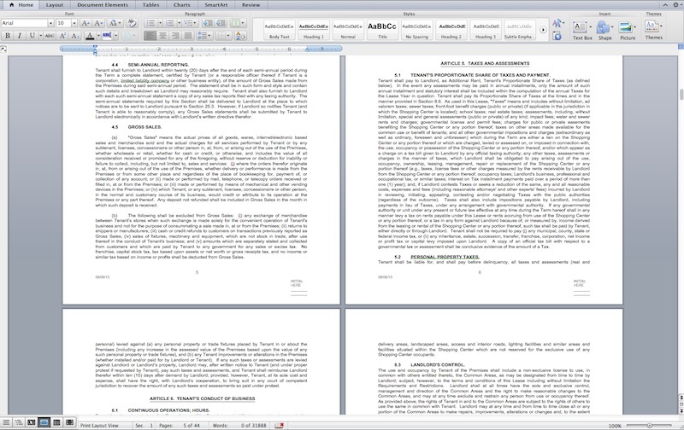Switch to the SmartArt tab
The image size is (684, 430).
tap(216, 5)
